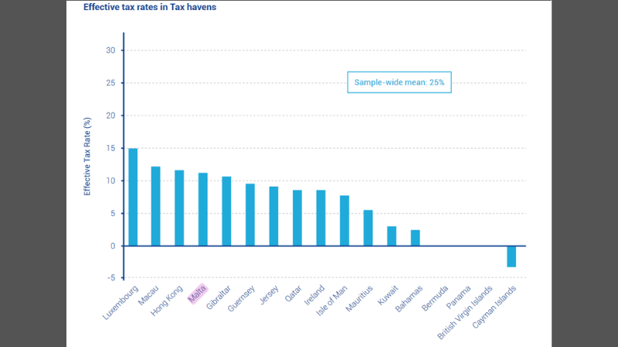Click the Sample-wide mean: 25% box
The height and width of the screenshot is (347, 618).
click(x=399, y=82)
